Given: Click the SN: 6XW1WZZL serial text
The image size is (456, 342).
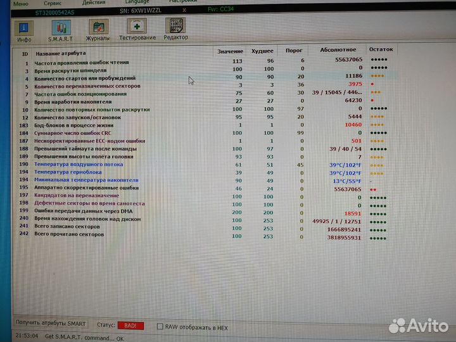Looking at the screenshot, I should [141, 11].
